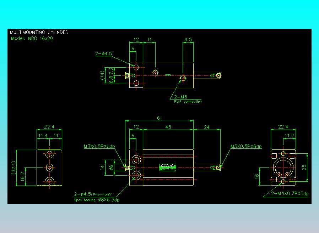Image resolution: width=319 pixels, height=233 pixels.
Task: Select the 2-M4X0.7PX5dp thread callout
Action: click(x=290, y=193)
